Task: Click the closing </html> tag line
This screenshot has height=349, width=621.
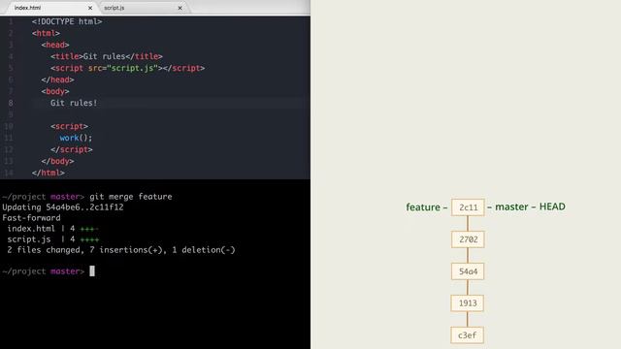Action: pyautogui.click(x=48, y=173)
